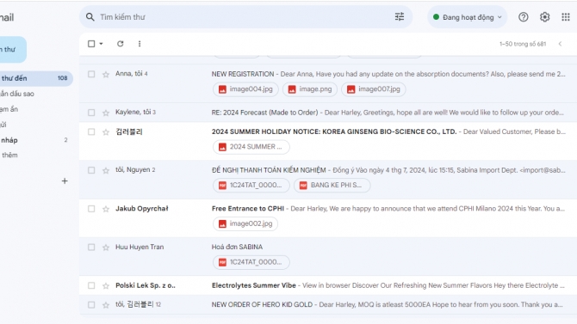The image size is (577, 324).
Task: Star the NEW ORDER OF HERO KID GOLD email
Action: click(x=106, y=305)
